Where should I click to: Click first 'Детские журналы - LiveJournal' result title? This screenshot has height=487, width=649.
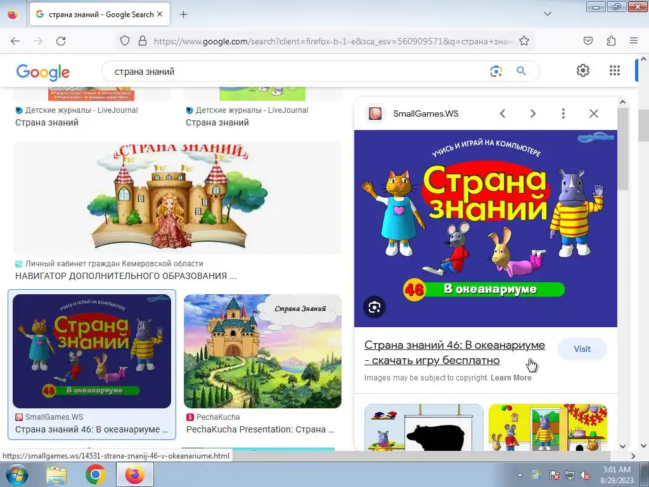[x=47, y=122]
